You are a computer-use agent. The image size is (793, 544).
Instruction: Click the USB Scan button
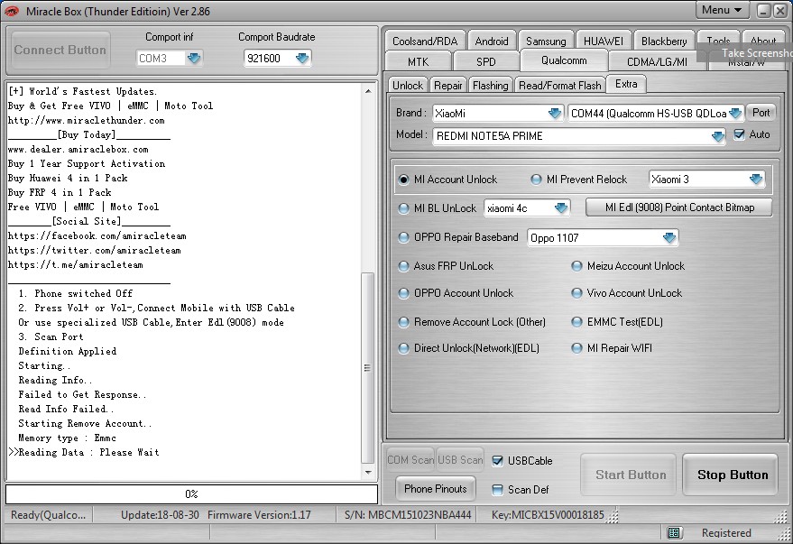[x=460, y=460]
